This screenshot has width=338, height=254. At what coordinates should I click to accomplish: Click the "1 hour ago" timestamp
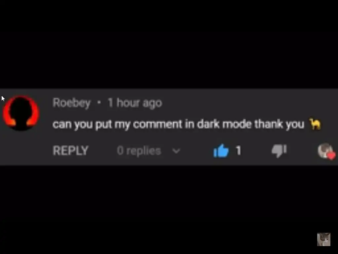[x=135, y=103]
